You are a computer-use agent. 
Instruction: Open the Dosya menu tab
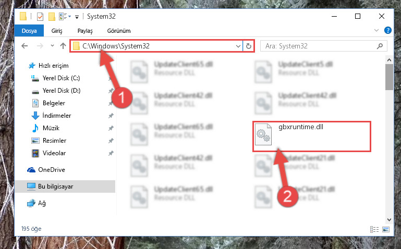pyautogui.click(x=29, y=31)
